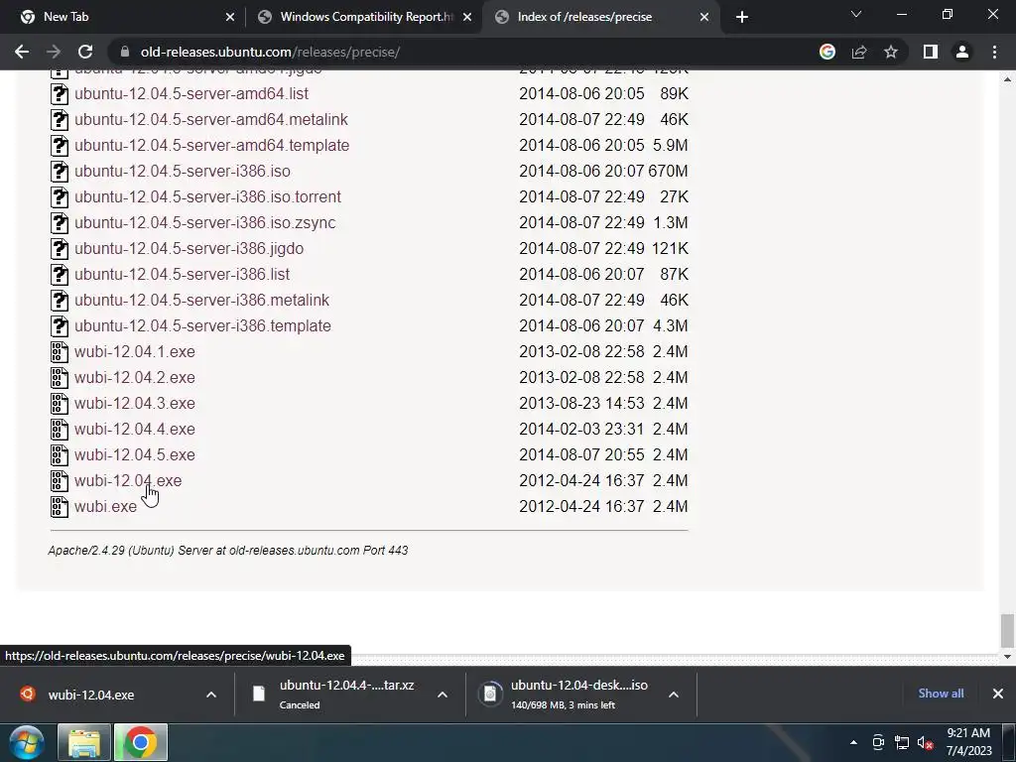Reload the current page
This screenshot has height=762, width=1016.
click(85, 52)
